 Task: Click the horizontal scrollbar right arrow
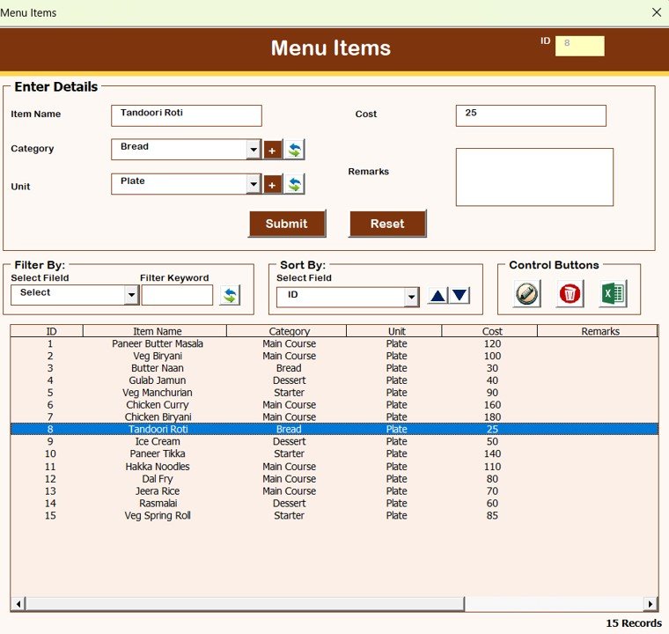tap(651, 604)
